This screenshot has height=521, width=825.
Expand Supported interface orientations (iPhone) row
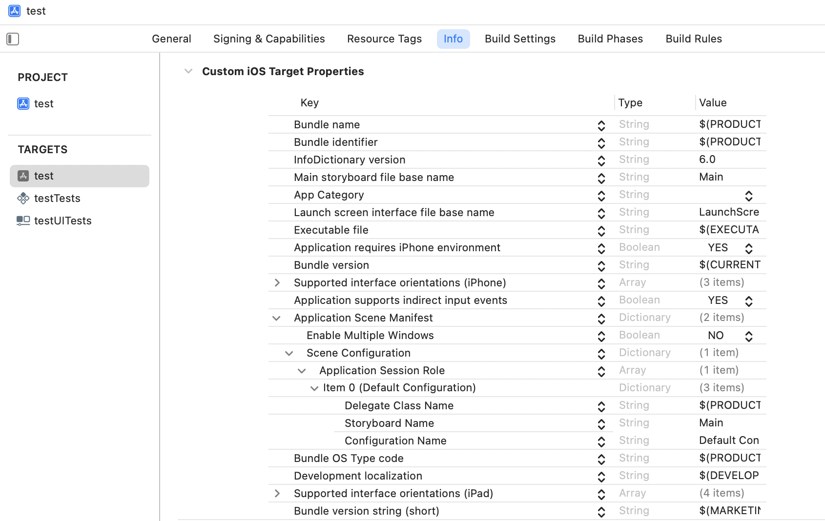click(277, 283)
